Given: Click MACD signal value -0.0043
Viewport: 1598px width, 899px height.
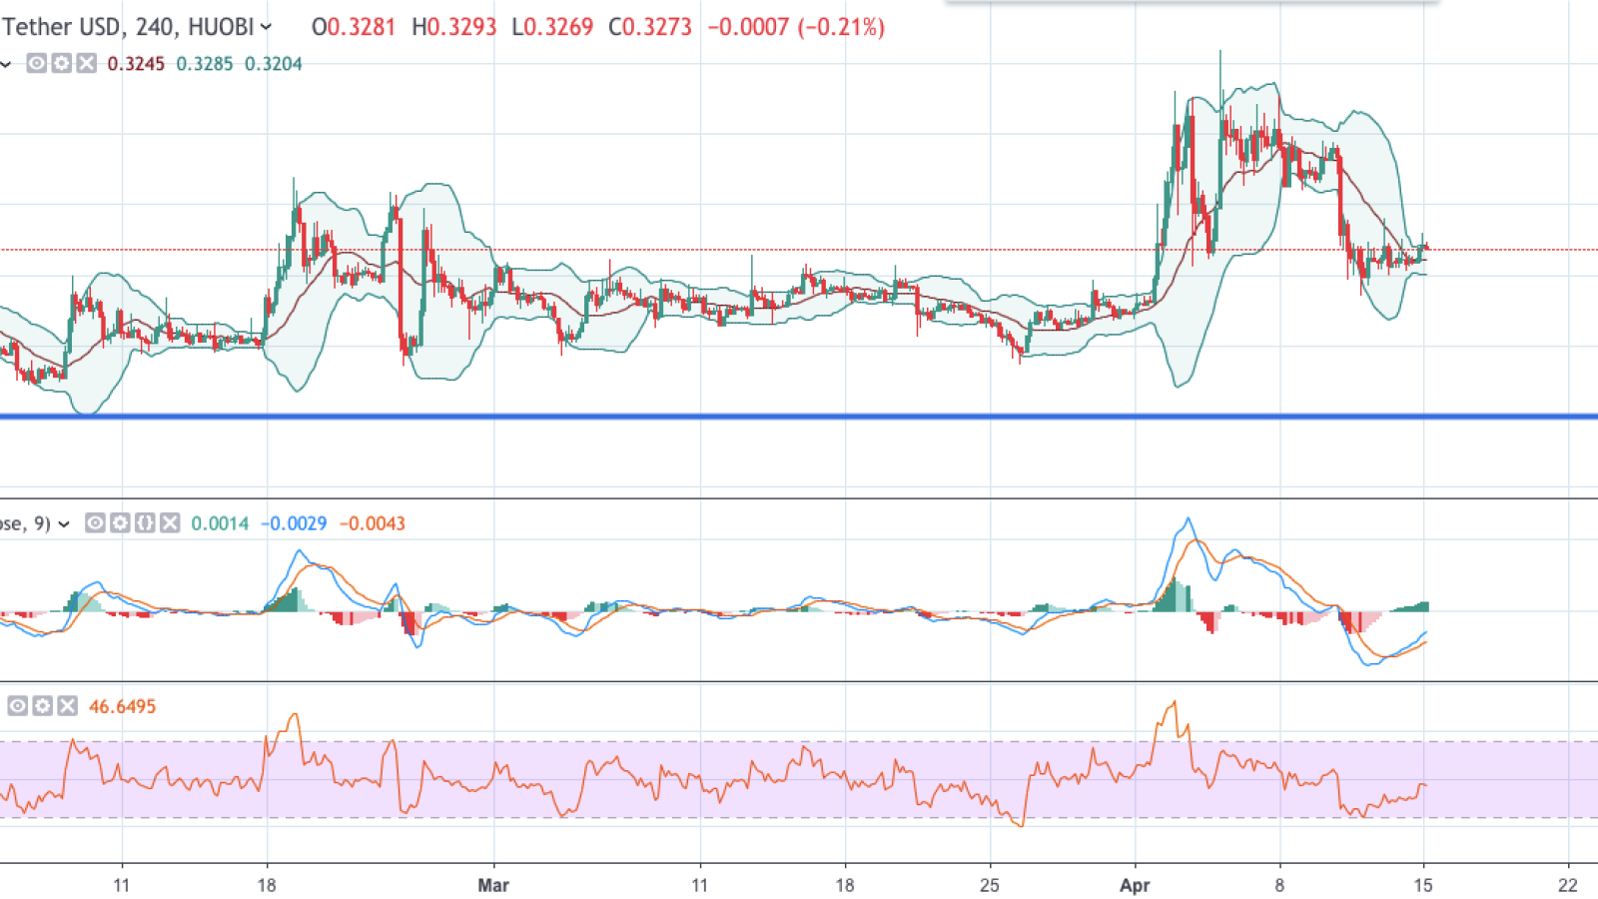Looking at the screenshot, I should 373,523.
